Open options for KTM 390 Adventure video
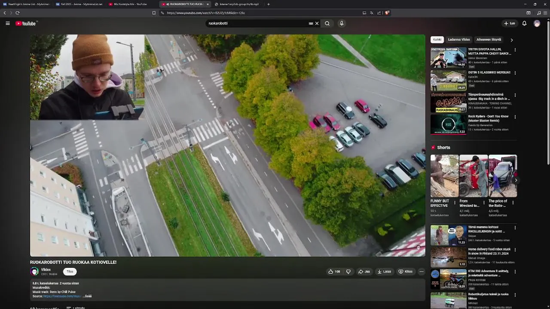The width and height of the screenshot is (550, 309). coord(515,272)
